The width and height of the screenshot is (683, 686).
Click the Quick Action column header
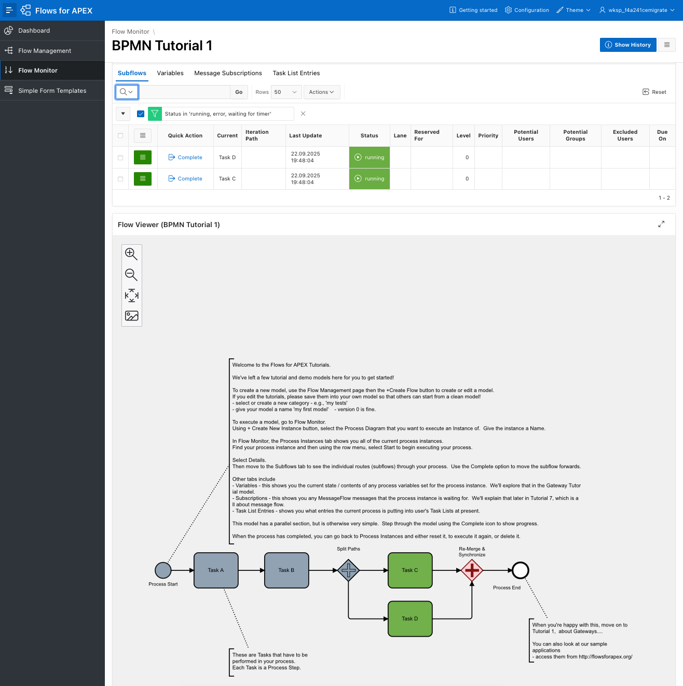click(x=185, y=136)
